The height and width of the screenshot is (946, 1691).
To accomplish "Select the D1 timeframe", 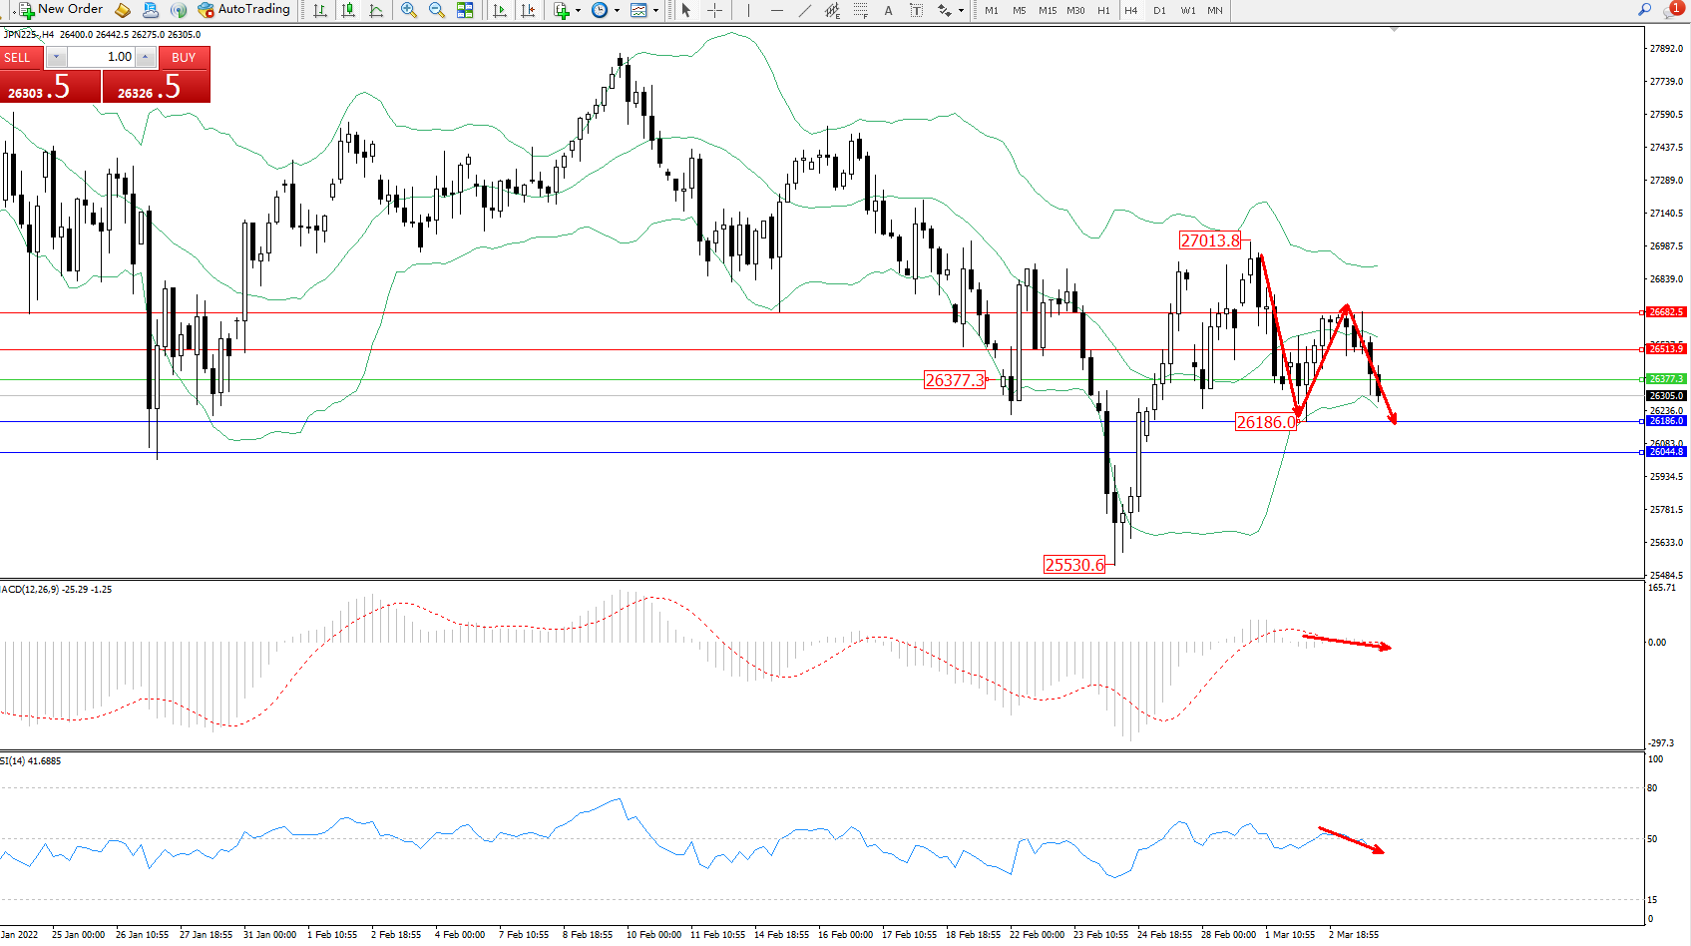I will pyautogui.click(x=1159, y=10).
